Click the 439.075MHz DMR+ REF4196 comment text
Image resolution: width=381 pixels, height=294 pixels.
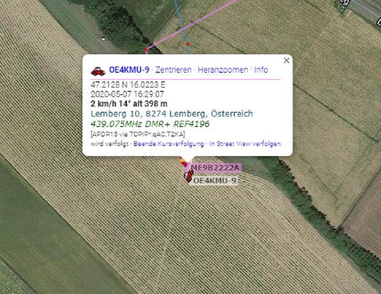click(150, 124)
